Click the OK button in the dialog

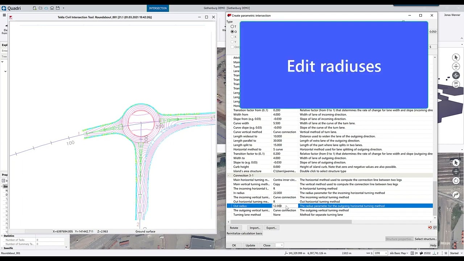(234, 245)
